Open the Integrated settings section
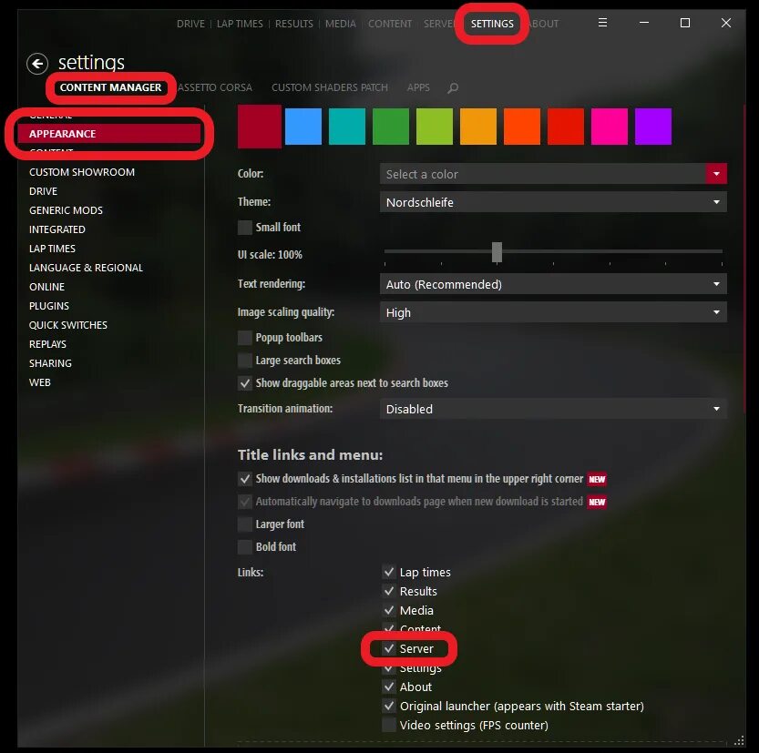 57,229
